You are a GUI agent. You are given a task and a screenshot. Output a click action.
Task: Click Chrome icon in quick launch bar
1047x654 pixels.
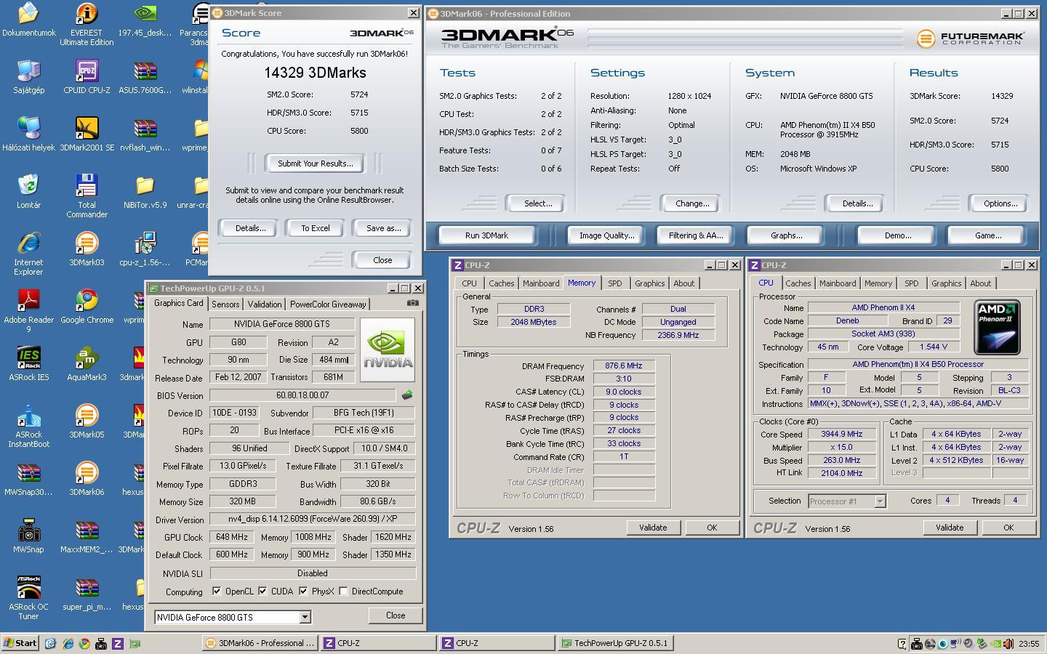84,644
